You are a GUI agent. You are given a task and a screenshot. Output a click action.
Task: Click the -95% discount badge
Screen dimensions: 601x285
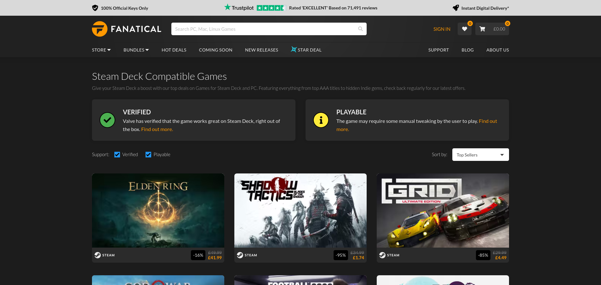(341, 255)
